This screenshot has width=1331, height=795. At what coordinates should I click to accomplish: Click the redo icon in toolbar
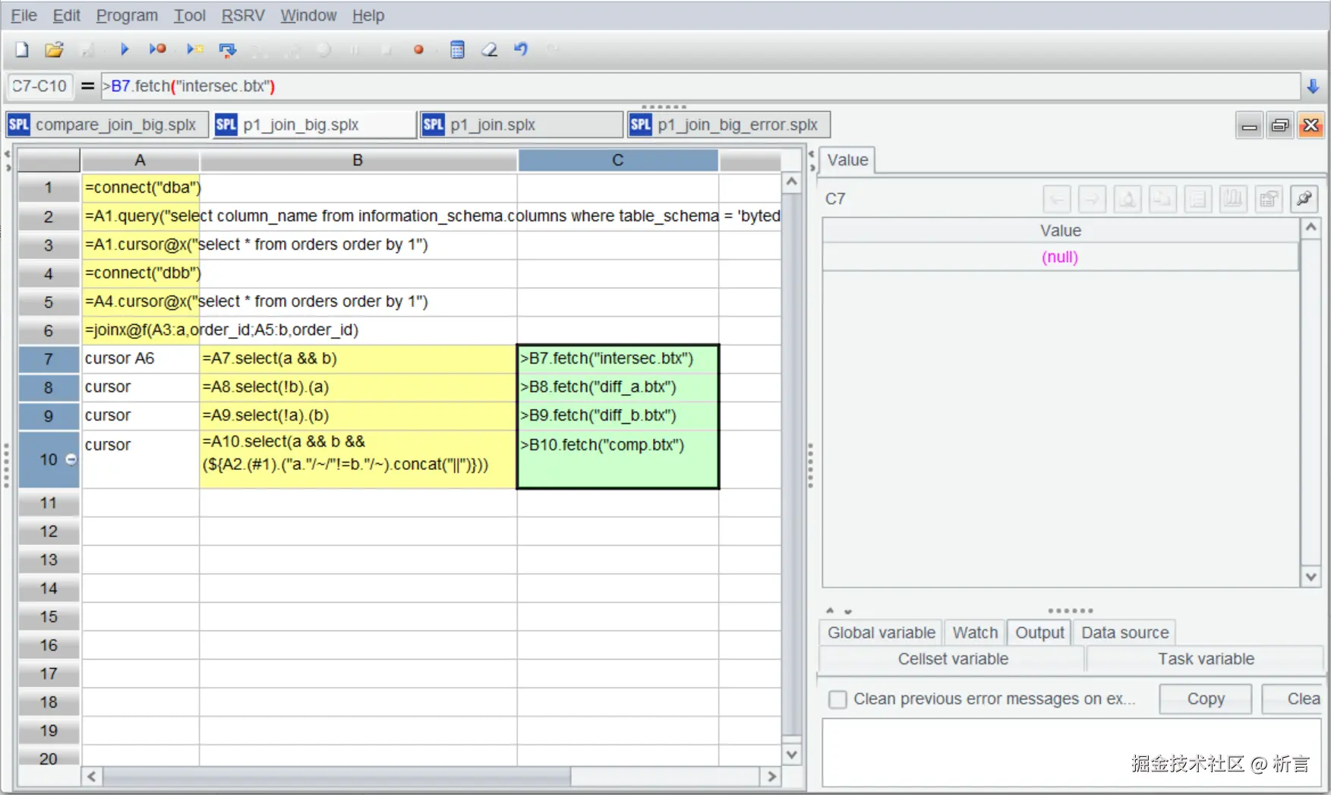point(553,49)
